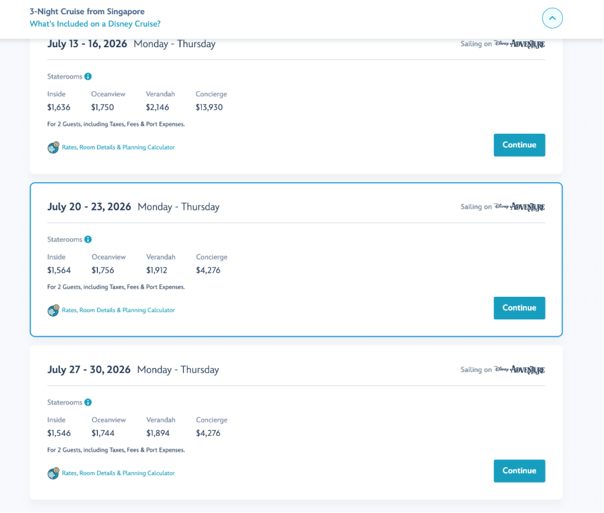
Task: Select the $13,930 Concierge price for July 13
Action: pyautogui.click(x=209, y=107)
